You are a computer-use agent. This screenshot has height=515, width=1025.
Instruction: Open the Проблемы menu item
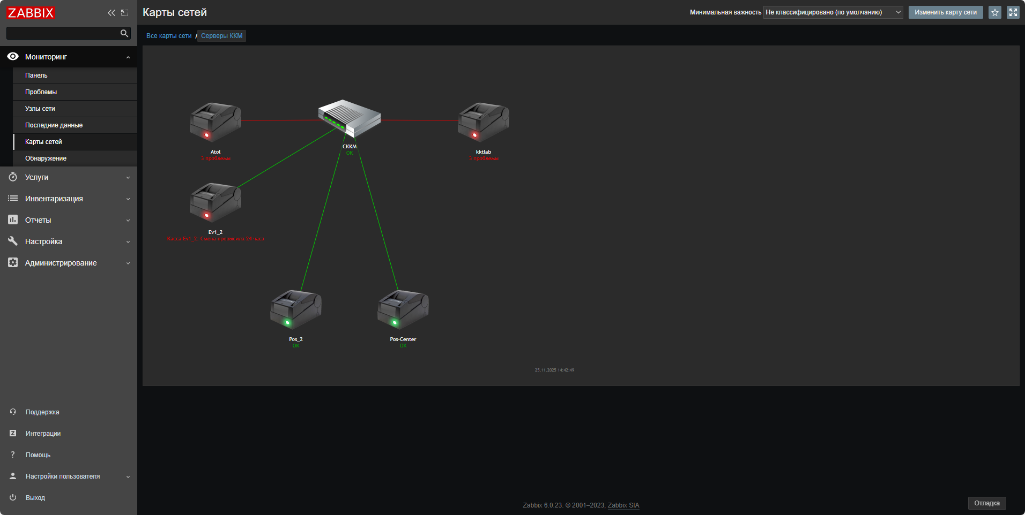click(x=41, y=92)
